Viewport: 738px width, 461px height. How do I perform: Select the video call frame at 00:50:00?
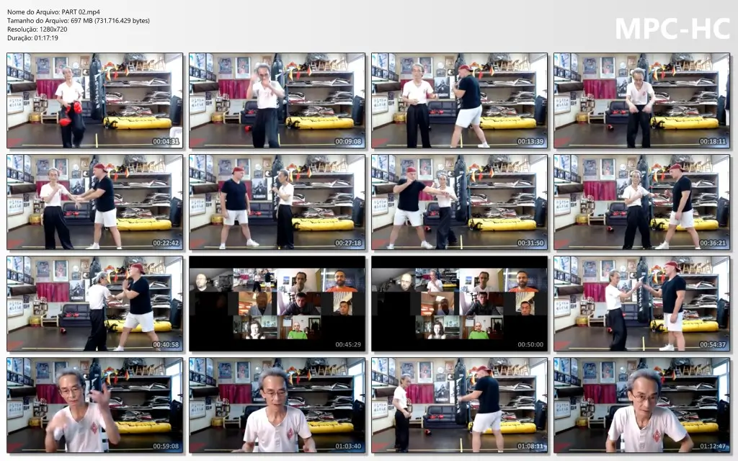(x=459, y=304)
